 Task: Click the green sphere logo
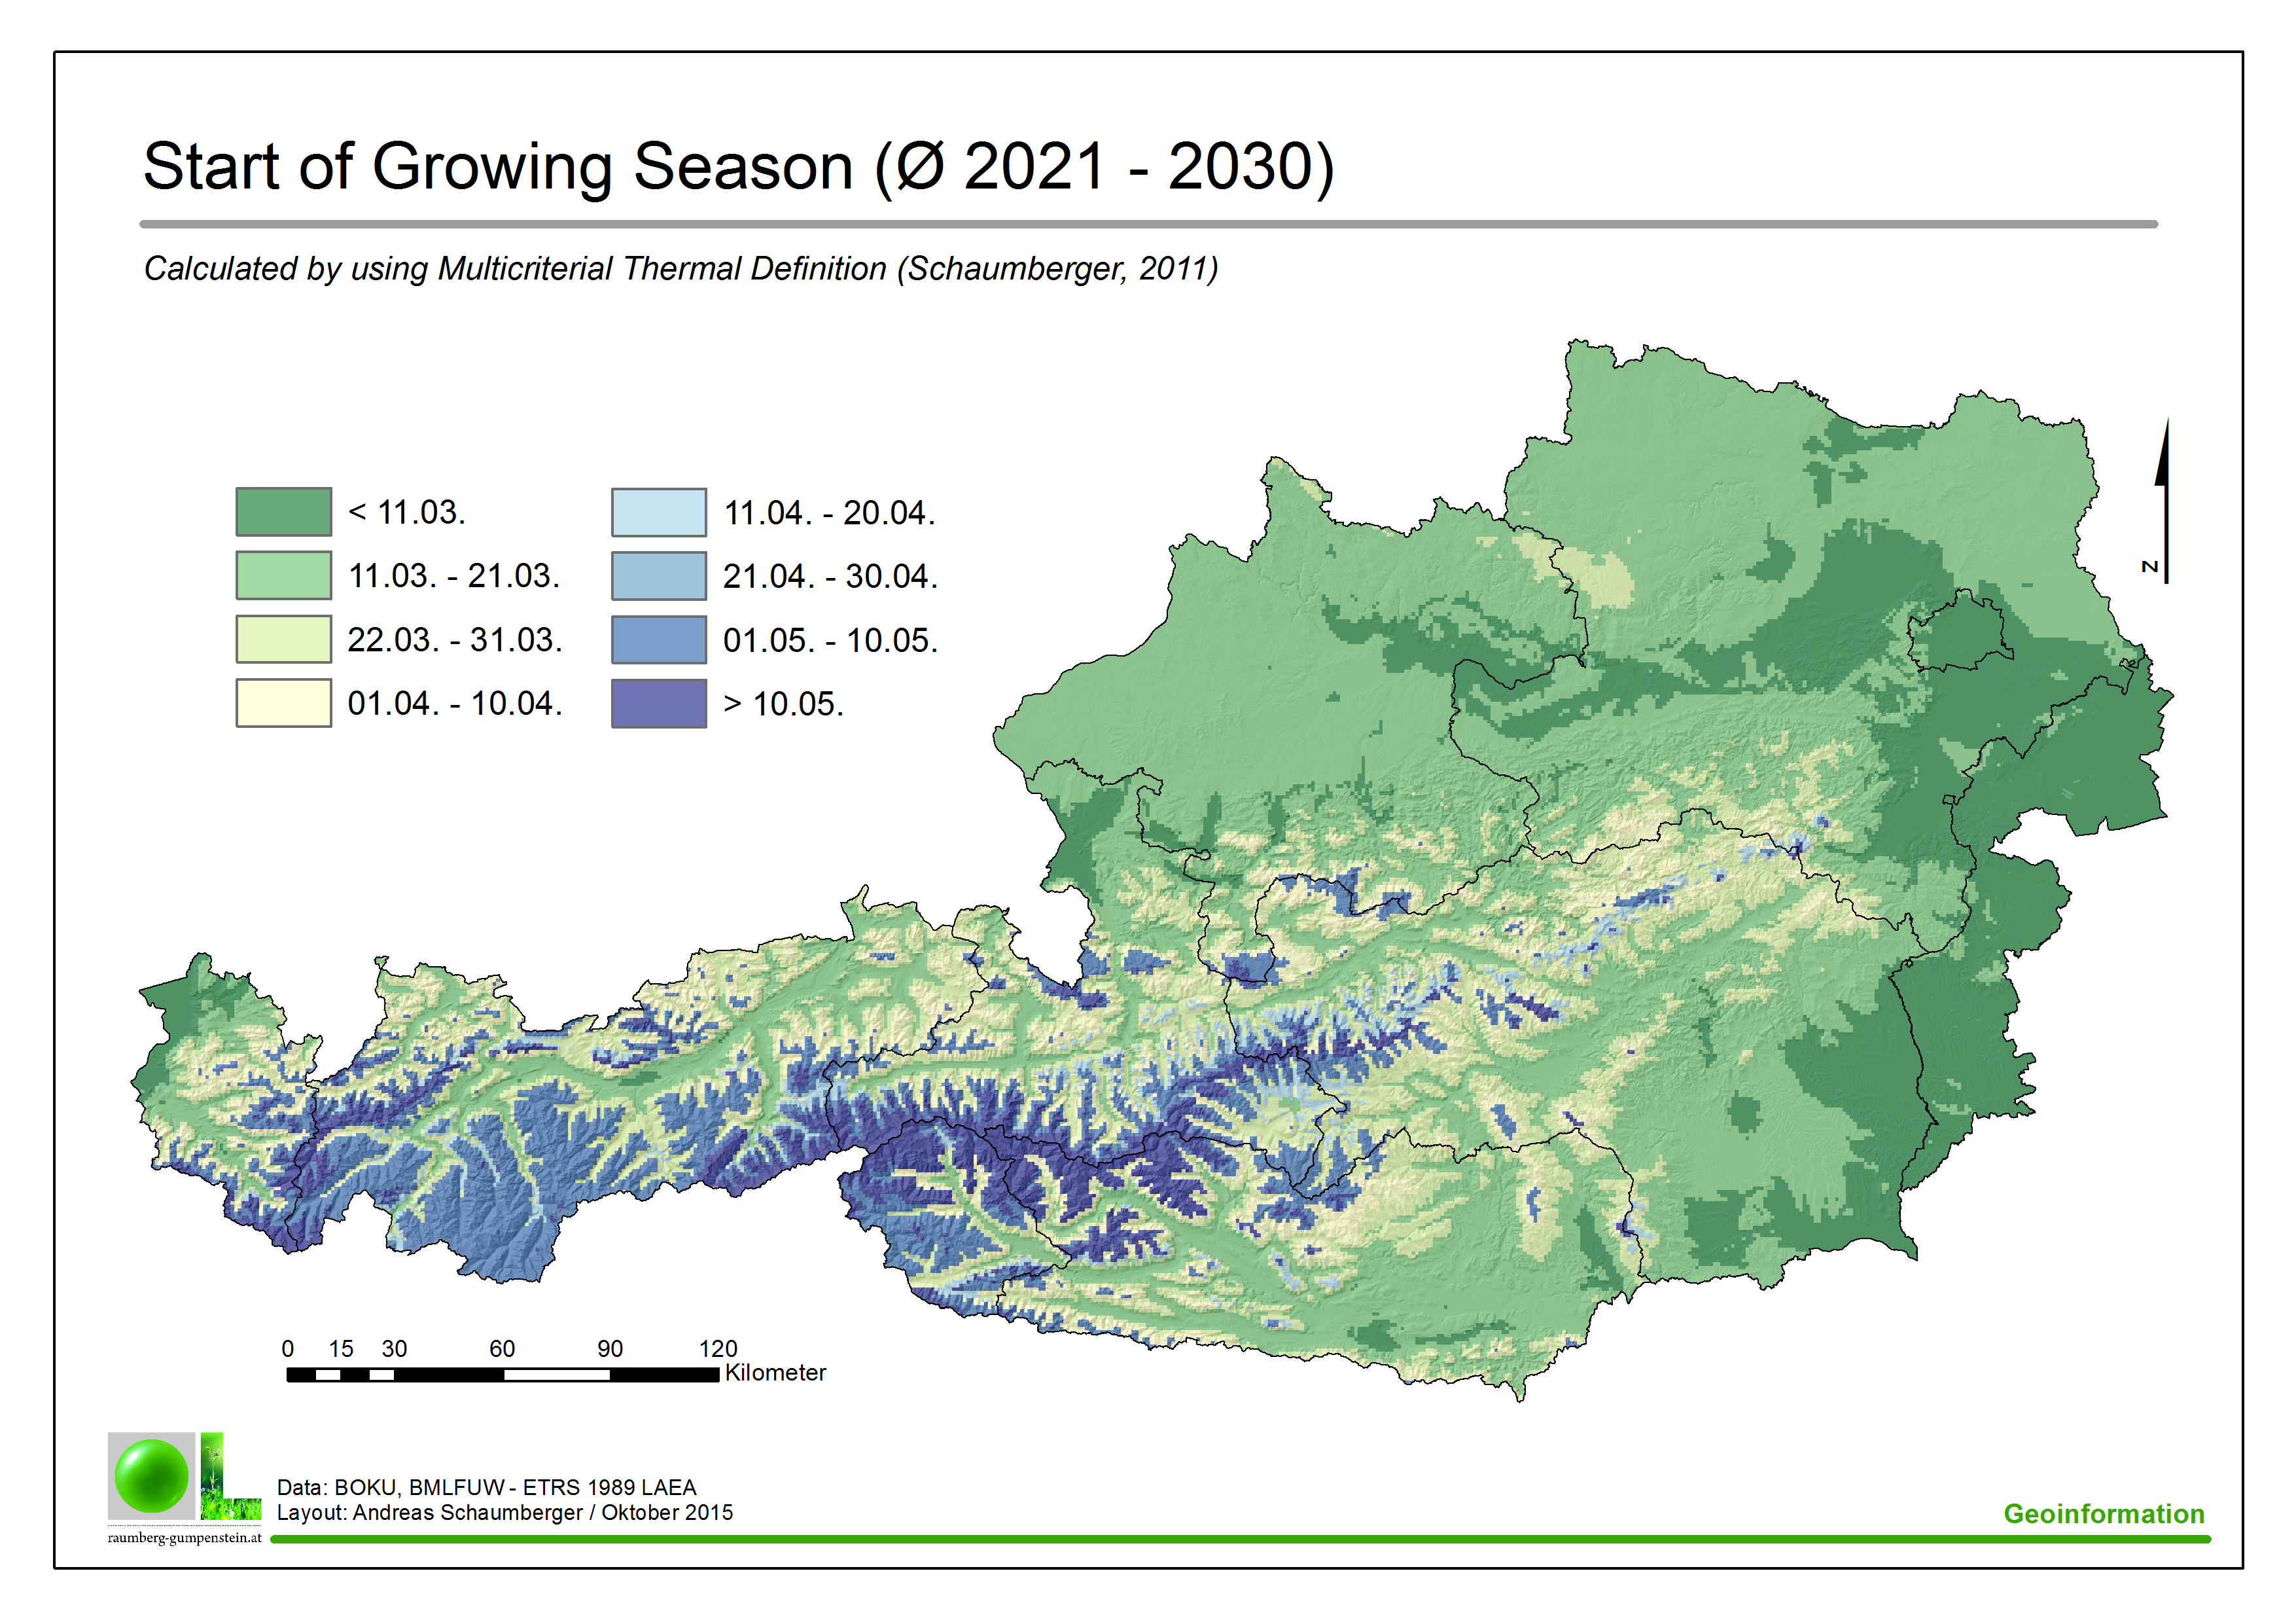click(152, 1476)
